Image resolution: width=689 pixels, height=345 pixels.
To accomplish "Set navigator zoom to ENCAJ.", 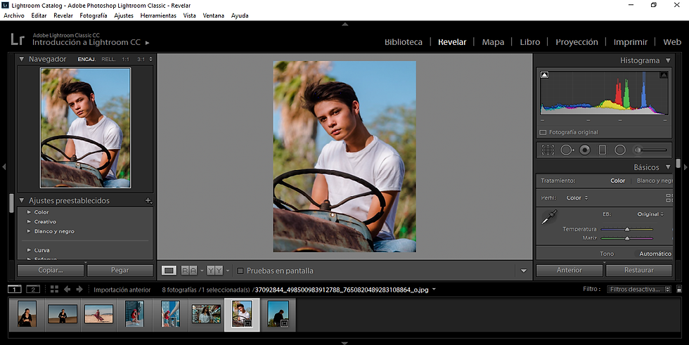I will (x=86, y=59).
